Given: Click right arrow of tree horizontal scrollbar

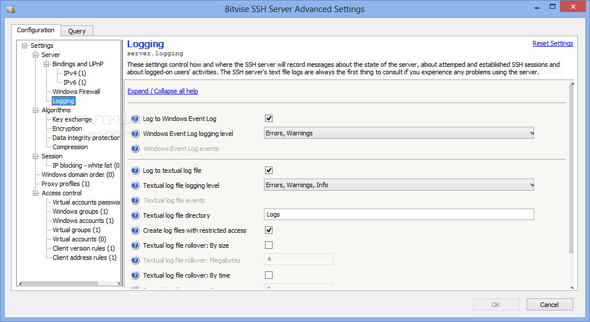Looking at the screenshot, I should (x=119, y=283).
